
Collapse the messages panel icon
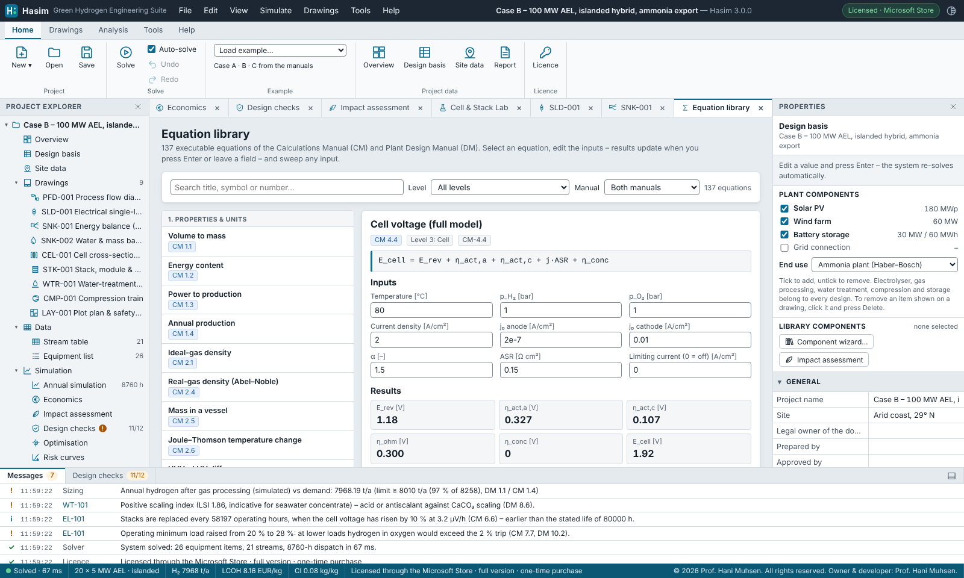952,476
